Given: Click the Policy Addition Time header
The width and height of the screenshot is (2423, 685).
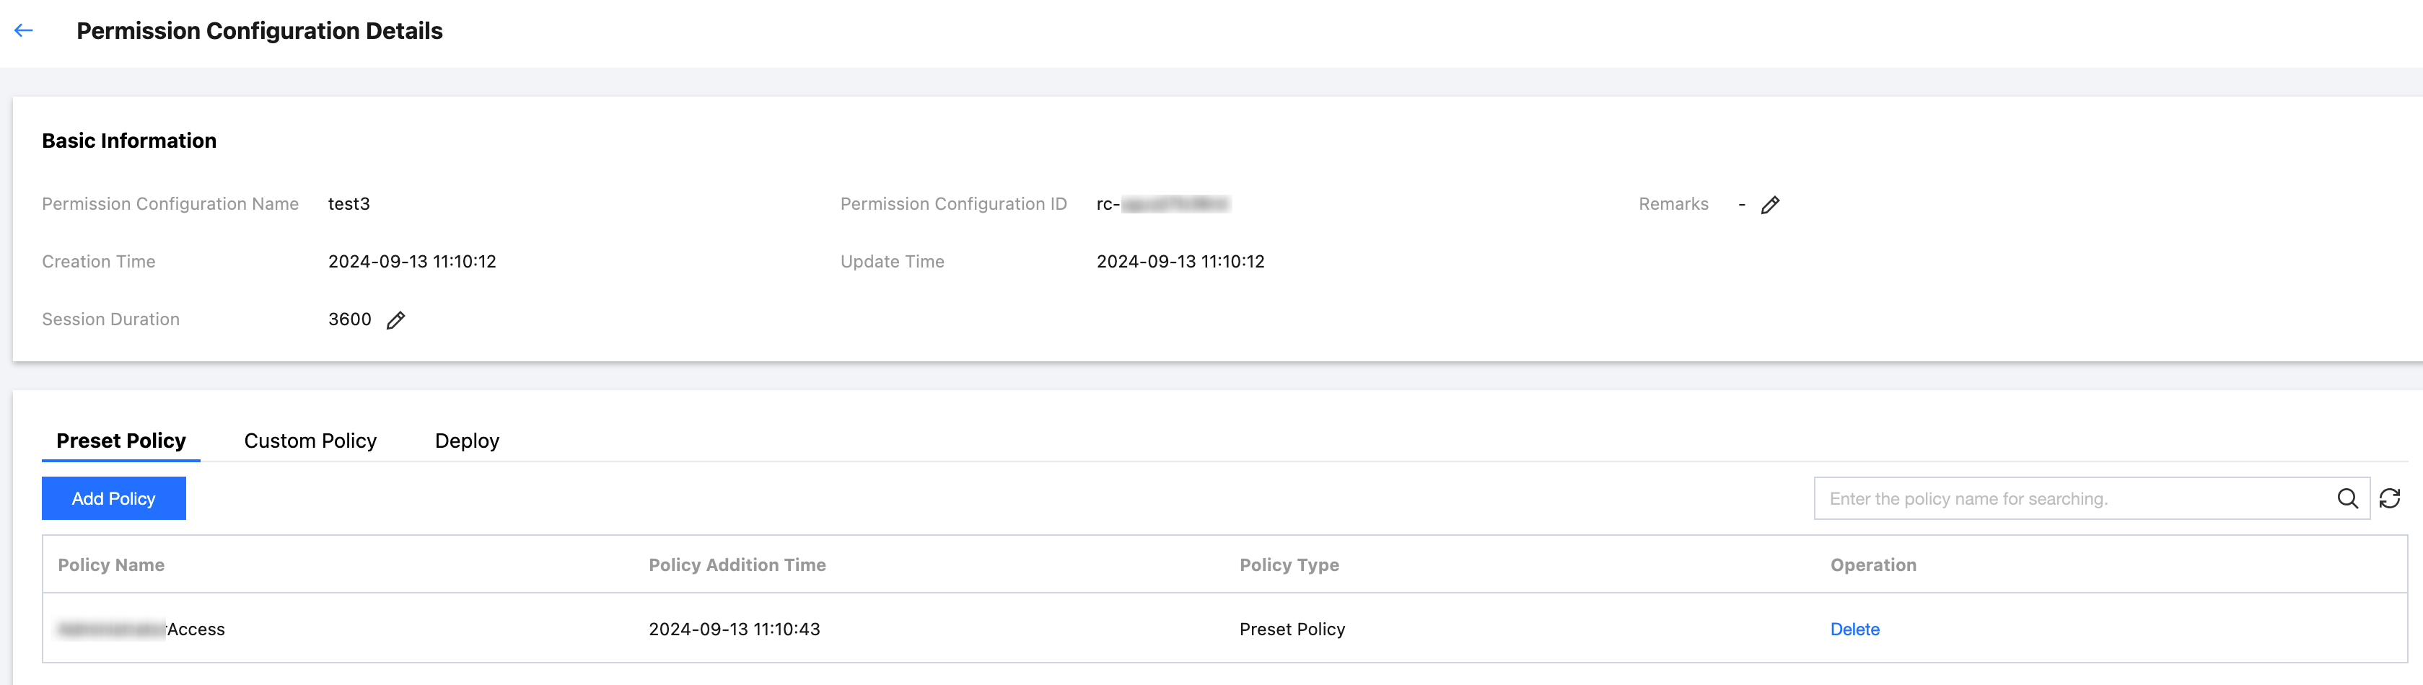Looking at the screenshot, I should 737,565.
